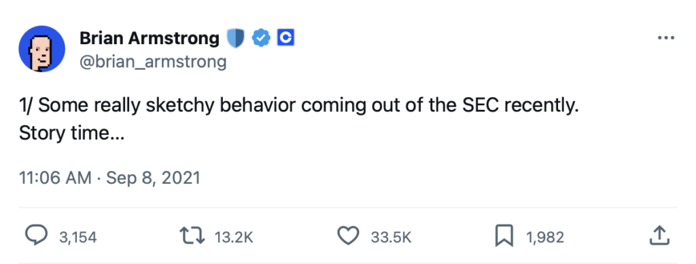The width and height of the screenshot is (696, 264).
Task: View the 33.5K likes count
Action: pos(391,238)
